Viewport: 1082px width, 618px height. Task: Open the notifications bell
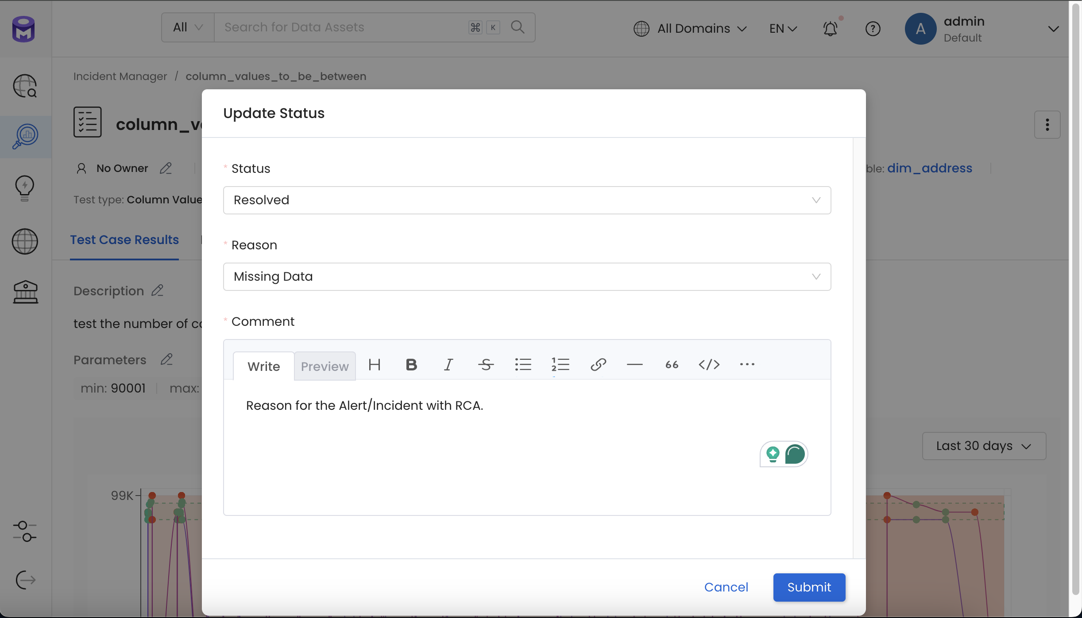tap(831, 29)
